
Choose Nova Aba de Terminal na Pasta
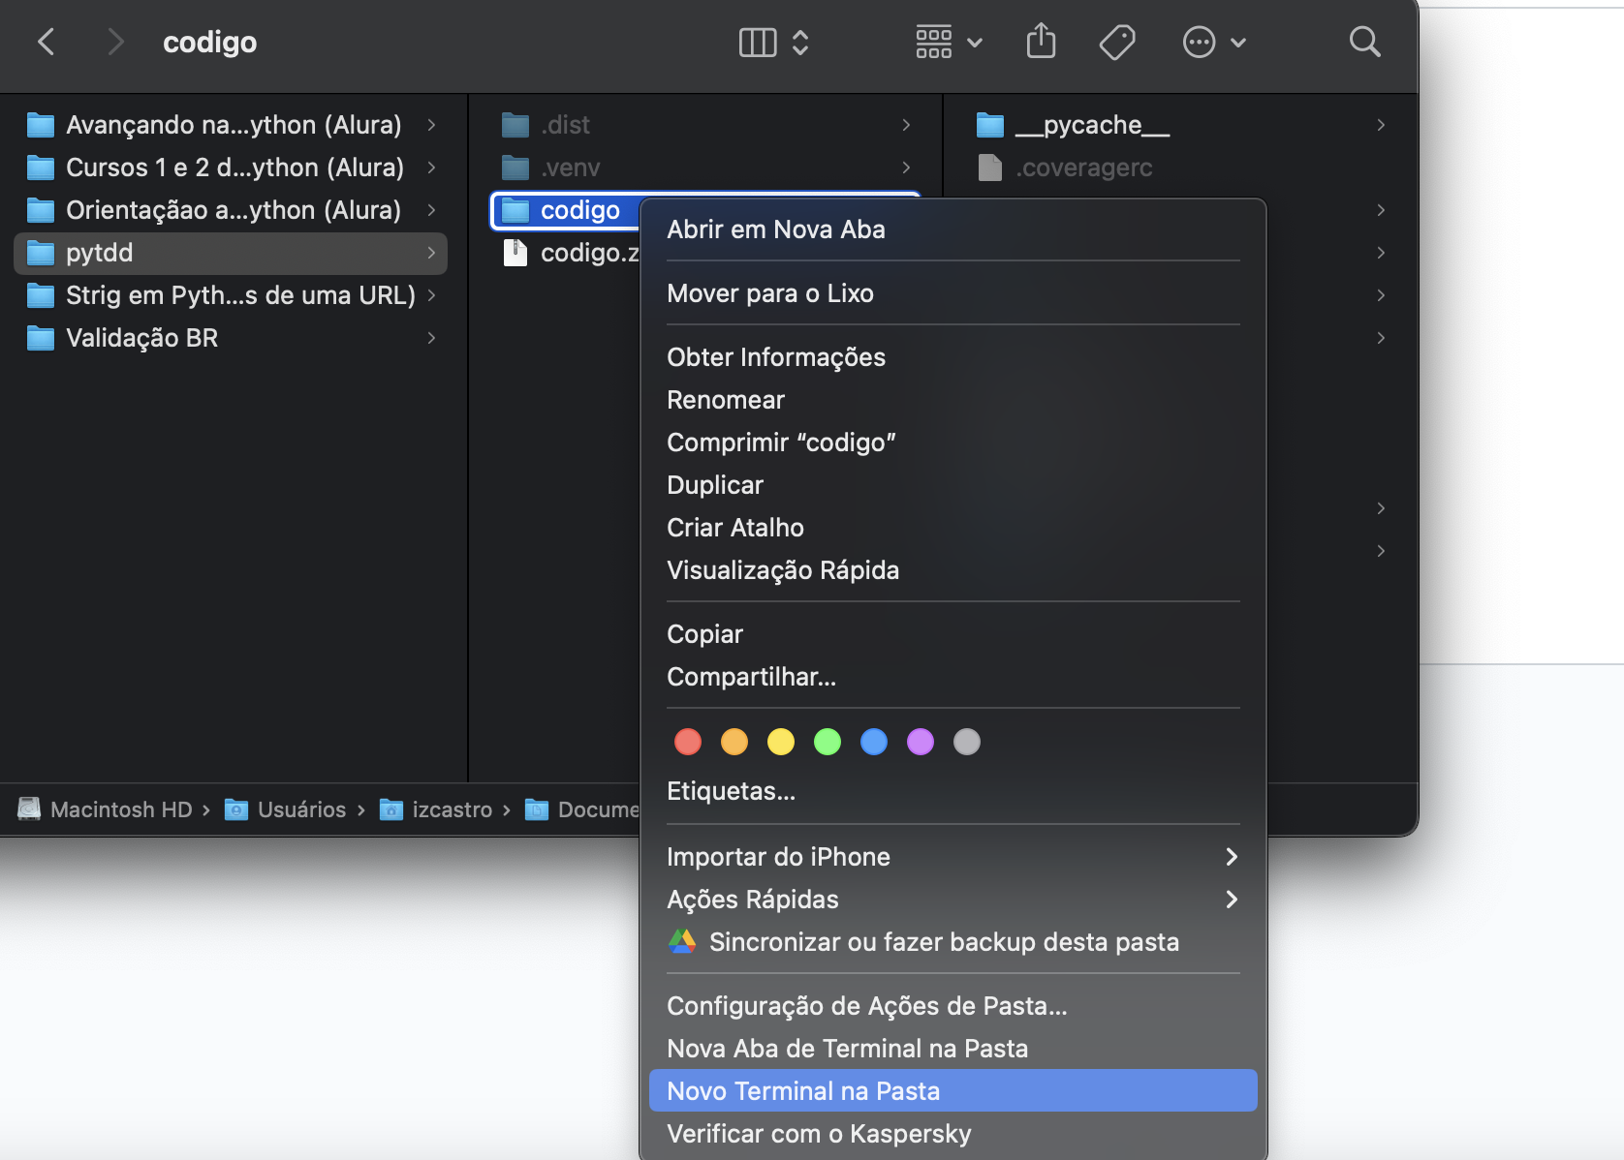(953, 1049)
